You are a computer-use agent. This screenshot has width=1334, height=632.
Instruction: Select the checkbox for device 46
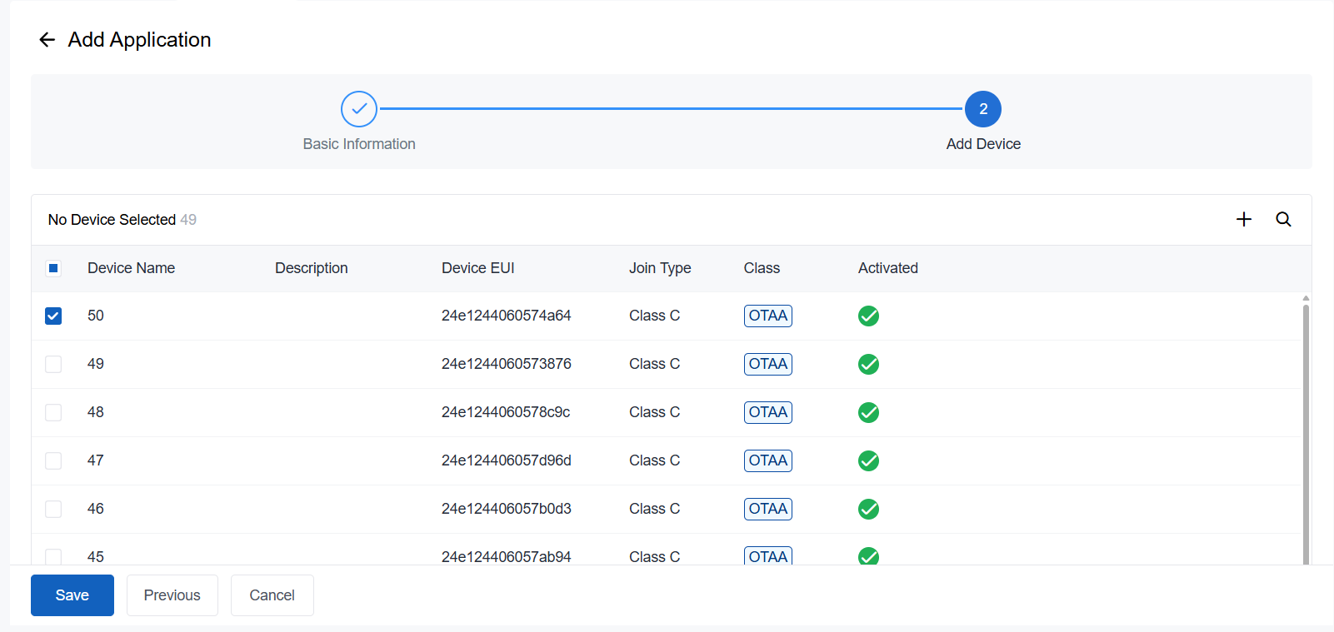tap(53, 509)
